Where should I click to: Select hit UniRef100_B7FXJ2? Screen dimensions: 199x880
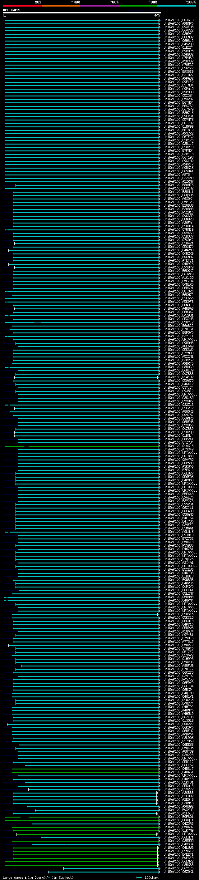178,470
